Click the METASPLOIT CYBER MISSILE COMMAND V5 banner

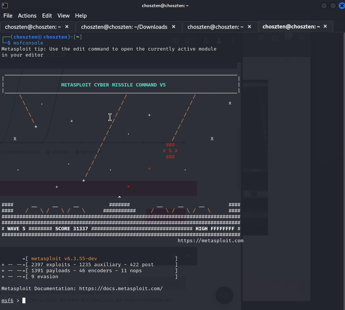[113, 85]
